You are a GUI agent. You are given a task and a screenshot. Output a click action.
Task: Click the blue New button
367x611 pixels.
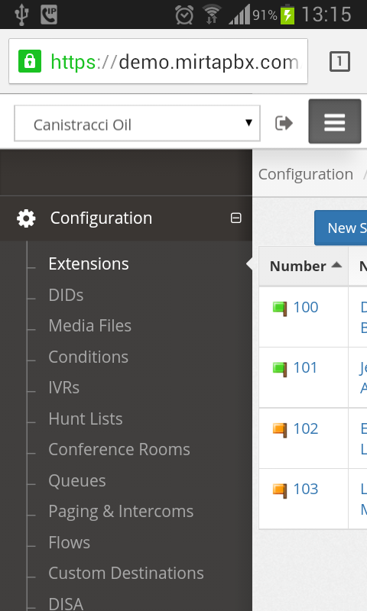point(340,228)
